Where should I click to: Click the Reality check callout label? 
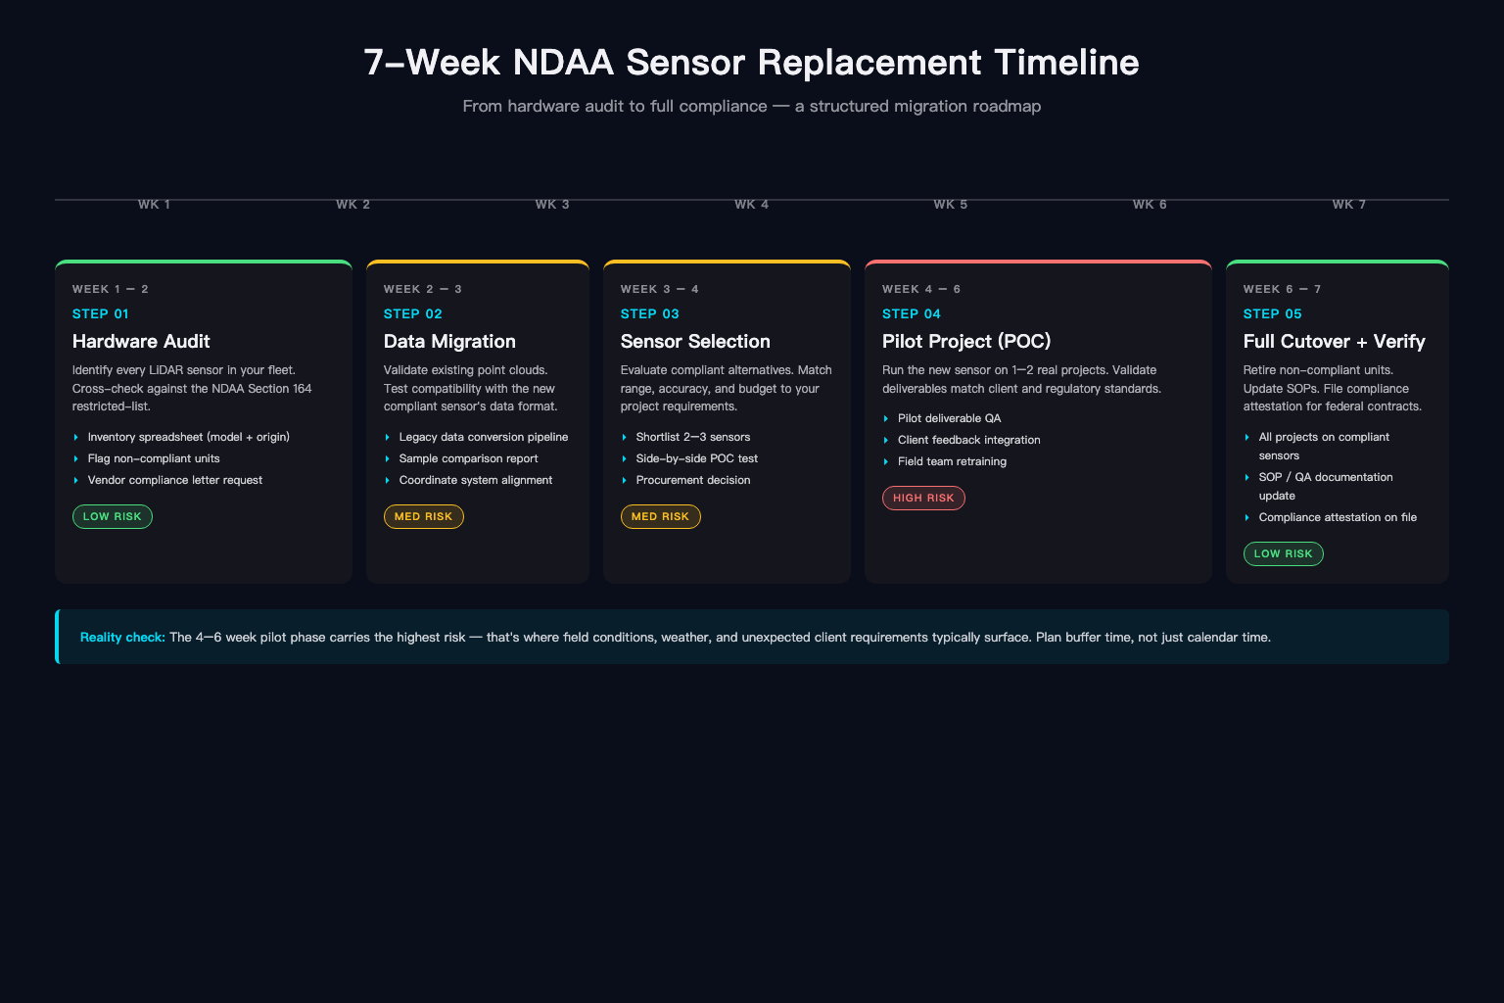tap(122, 637)
